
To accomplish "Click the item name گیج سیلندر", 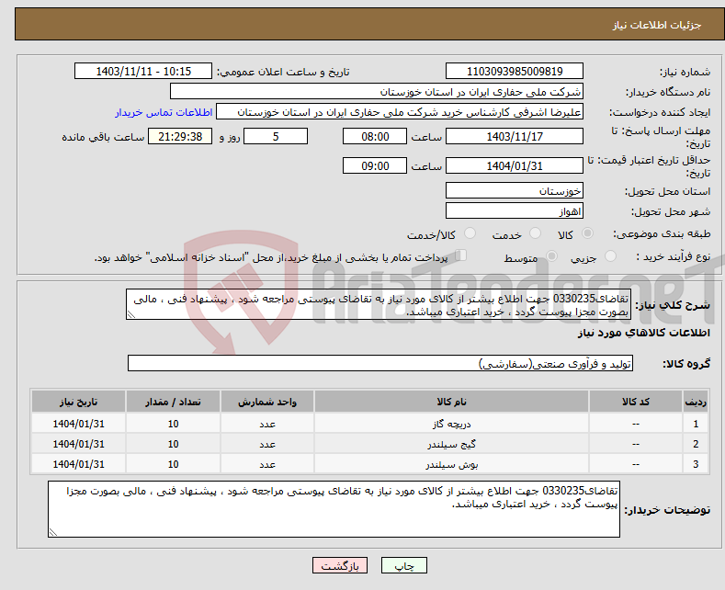I will 451,444.
